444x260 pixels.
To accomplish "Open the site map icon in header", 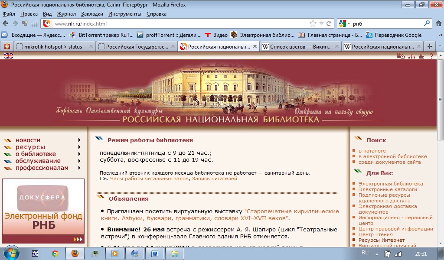I will (411, 56).
